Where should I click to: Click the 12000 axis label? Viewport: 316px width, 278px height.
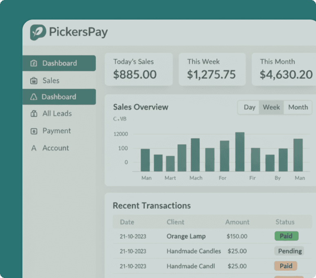point(121,134)
